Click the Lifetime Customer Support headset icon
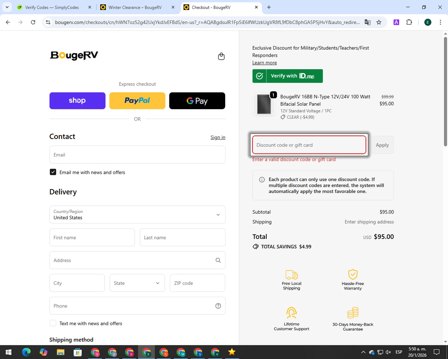 pyautogui.click(x=291, y=313)
